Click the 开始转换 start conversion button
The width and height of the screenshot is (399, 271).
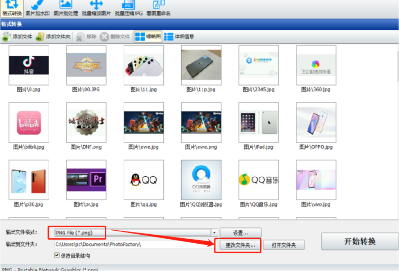(x=360, y=241)
